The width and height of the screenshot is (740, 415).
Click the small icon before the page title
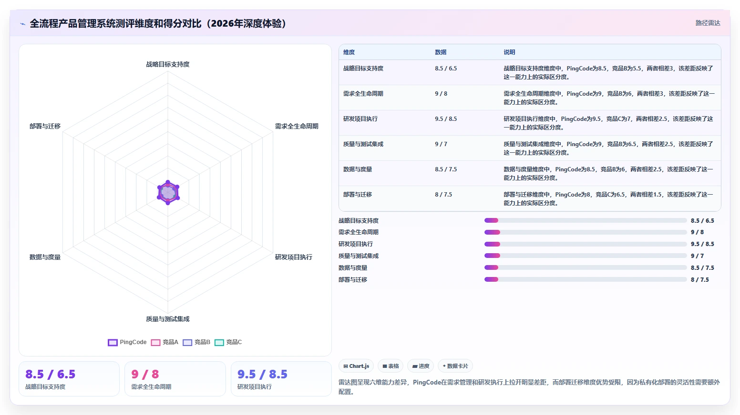pyautogui.click(x=22, y=24)
